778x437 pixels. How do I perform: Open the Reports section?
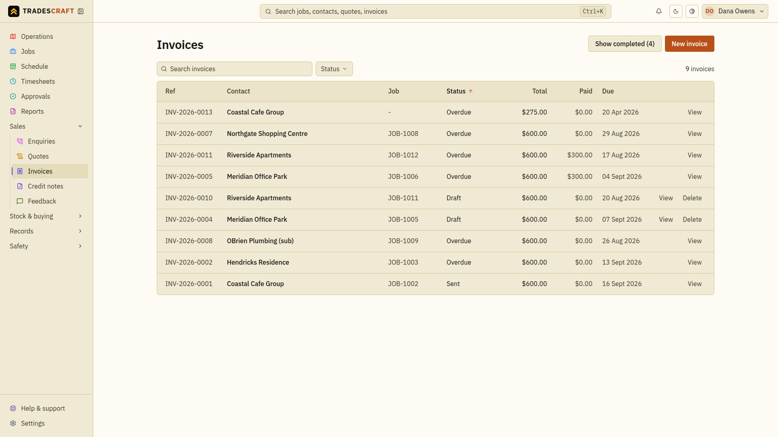(x=47, y=111)
